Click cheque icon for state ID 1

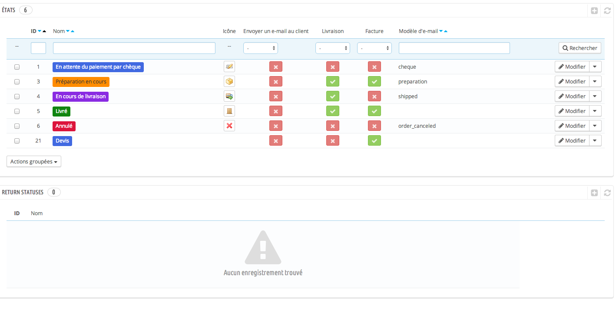pyautogui.click(x=229, y=67)
